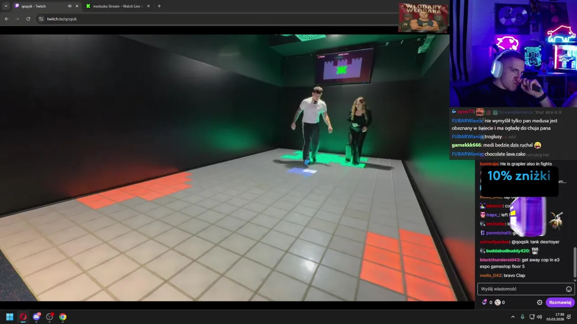Close the qoqsik - Twitch tab
Image resolution: width=577 pixels, height=324 pixels.
77,6
